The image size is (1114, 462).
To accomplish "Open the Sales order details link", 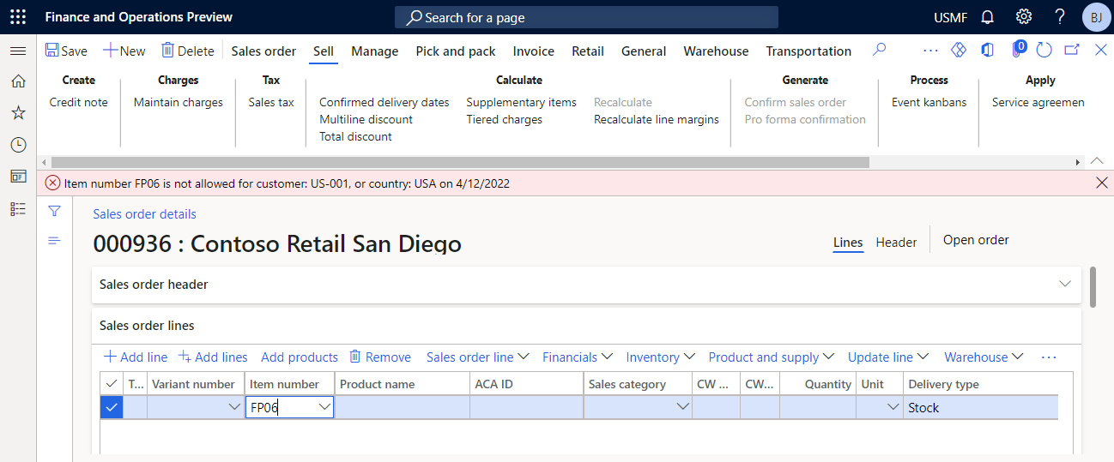I will click(x=144, y=214).
